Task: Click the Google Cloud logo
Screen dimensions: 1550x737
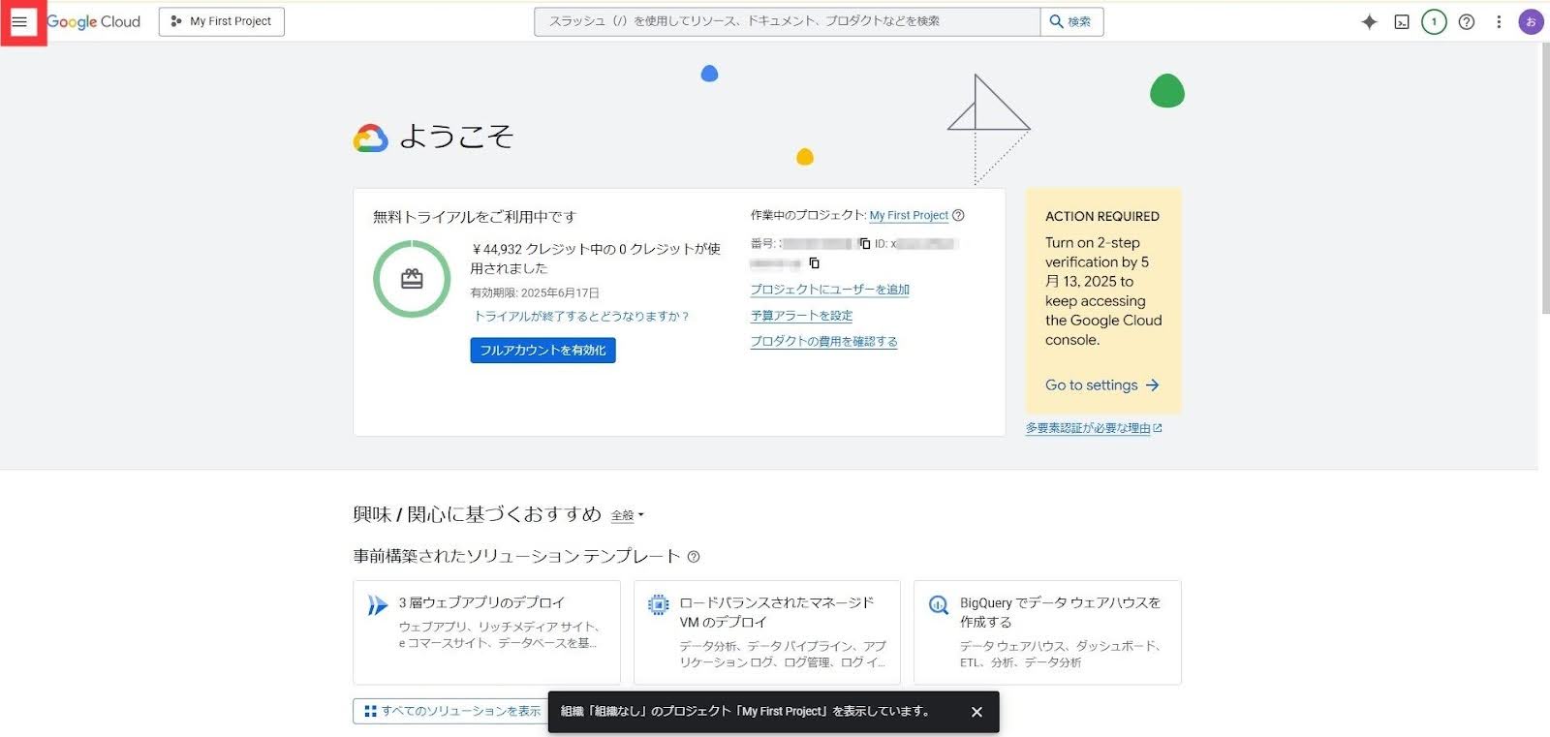Action: (x=94, y=21)
